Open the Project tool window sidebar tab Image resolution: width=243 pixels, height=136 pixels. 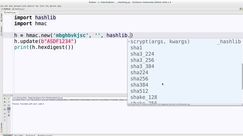tap(2, 17)
